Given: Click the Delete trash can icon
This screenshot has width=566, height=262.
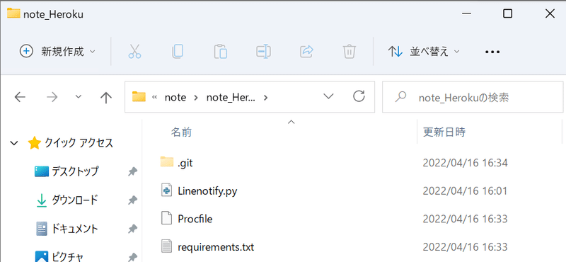Looking at the screenshot, I should (350, 52).
